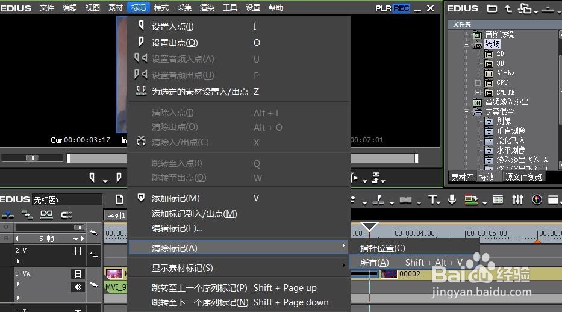Choose 为选定的素材设置入/出点
562x312 pixels.
tap(239, 92)
